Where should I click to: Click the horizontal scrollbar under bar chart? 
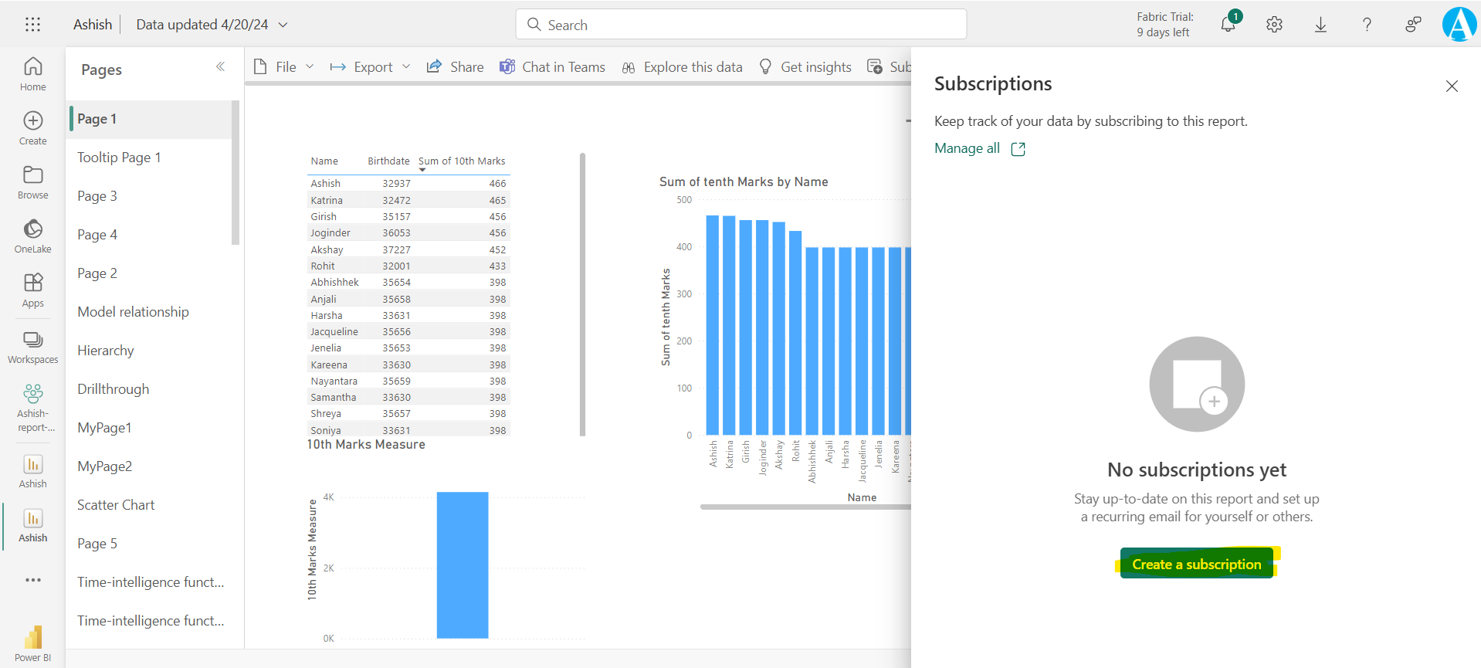point(803,507)
